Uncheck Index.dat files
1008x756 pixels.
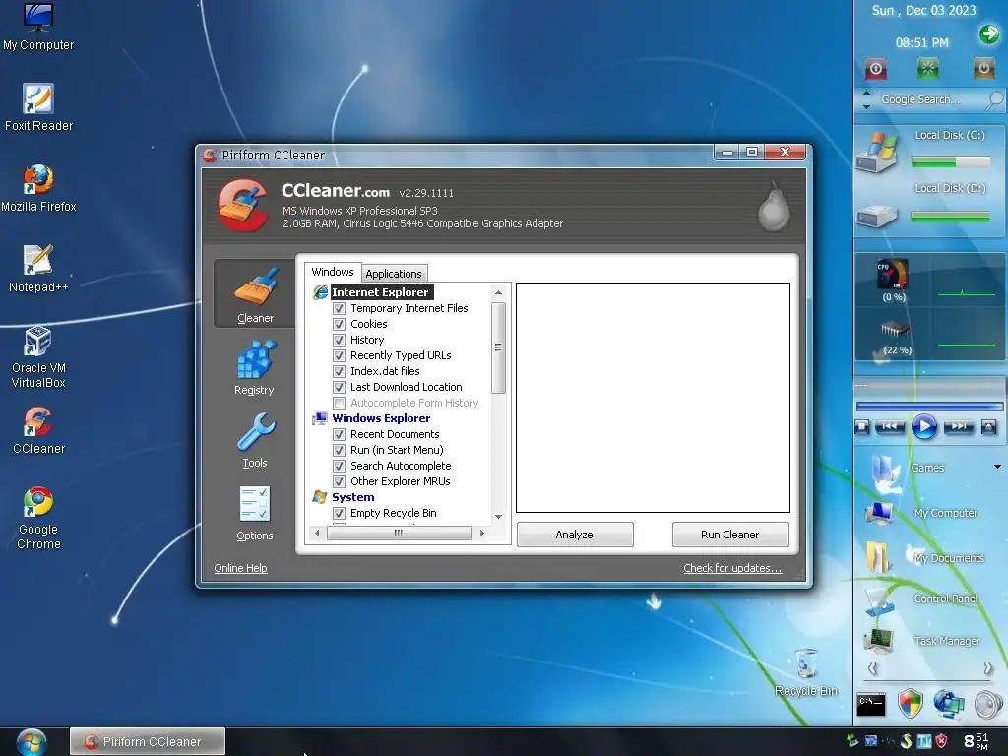(339, 371)
